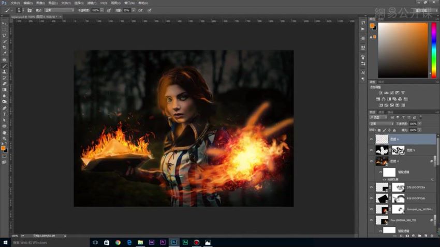Open the layer fill dropdown arrow
Image resolution: width=440 pixels, height=247 pixels.
click(x=419, y=130)
